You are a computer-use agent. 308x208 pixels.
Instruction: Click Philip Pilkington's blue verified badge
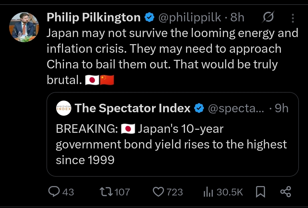click(x=149, y=18)
